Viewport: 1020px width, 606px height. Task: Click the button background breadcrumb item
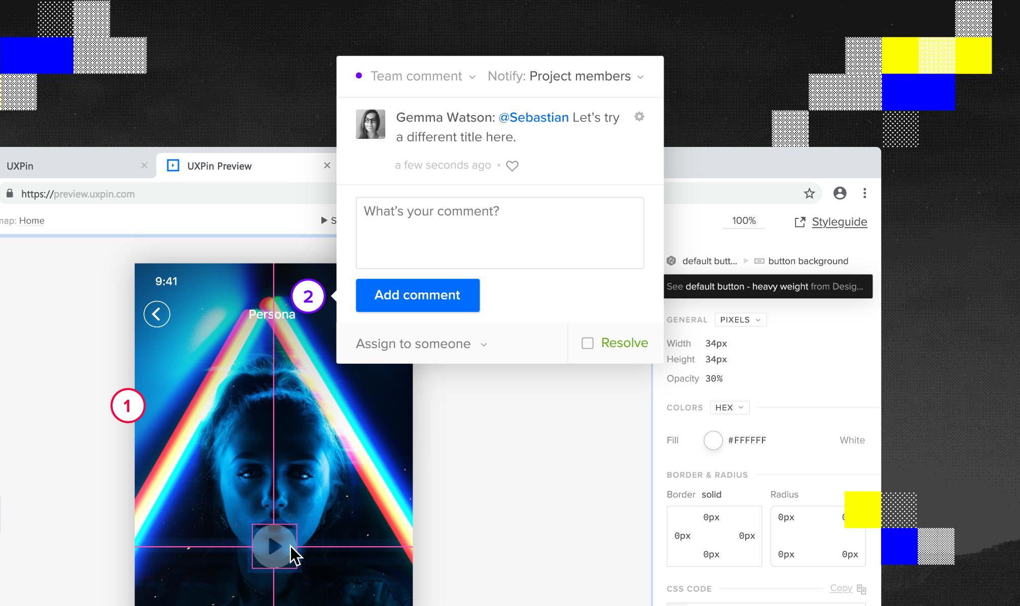pos(808,261)
